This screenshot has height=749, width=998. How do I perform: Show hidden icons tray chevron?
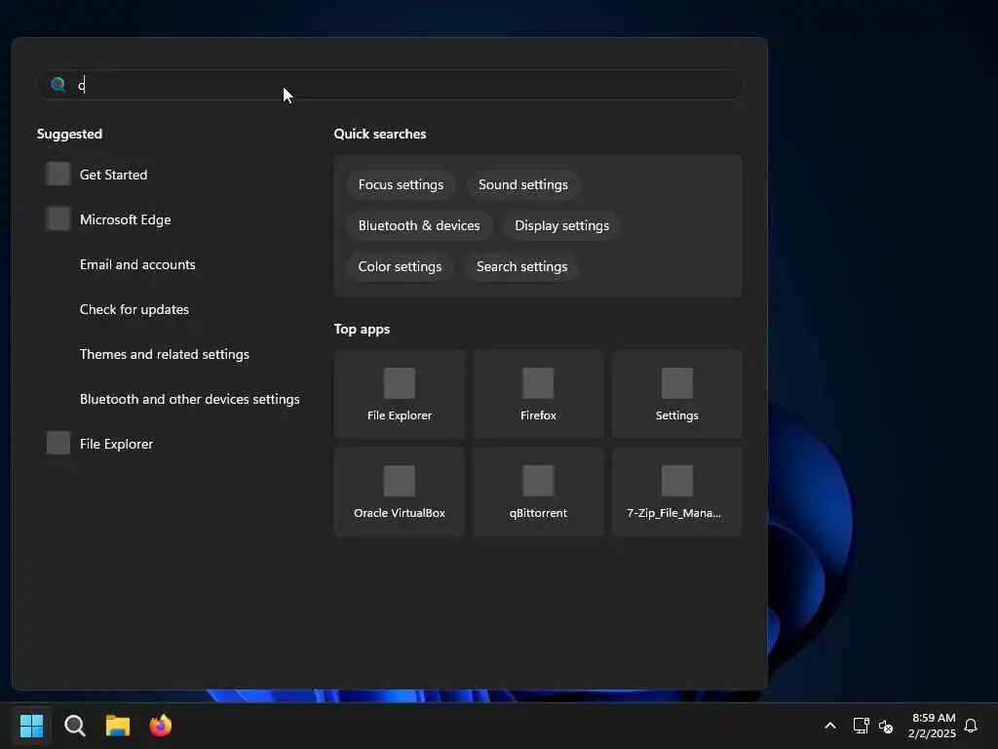[830, 726]
